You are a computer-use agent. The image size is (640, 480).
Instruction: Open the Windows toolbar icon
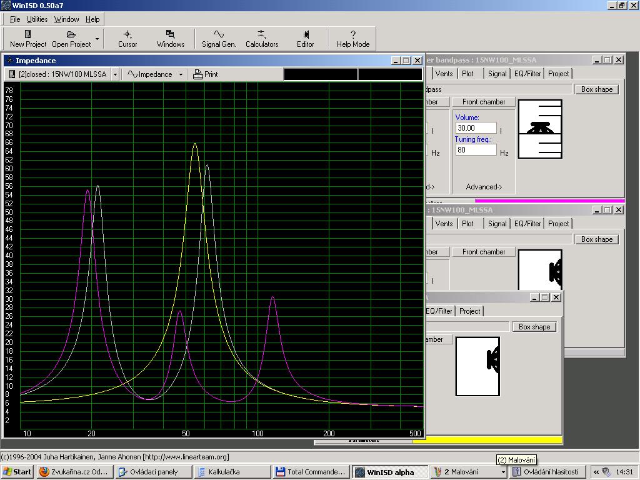tap(170, 35)
